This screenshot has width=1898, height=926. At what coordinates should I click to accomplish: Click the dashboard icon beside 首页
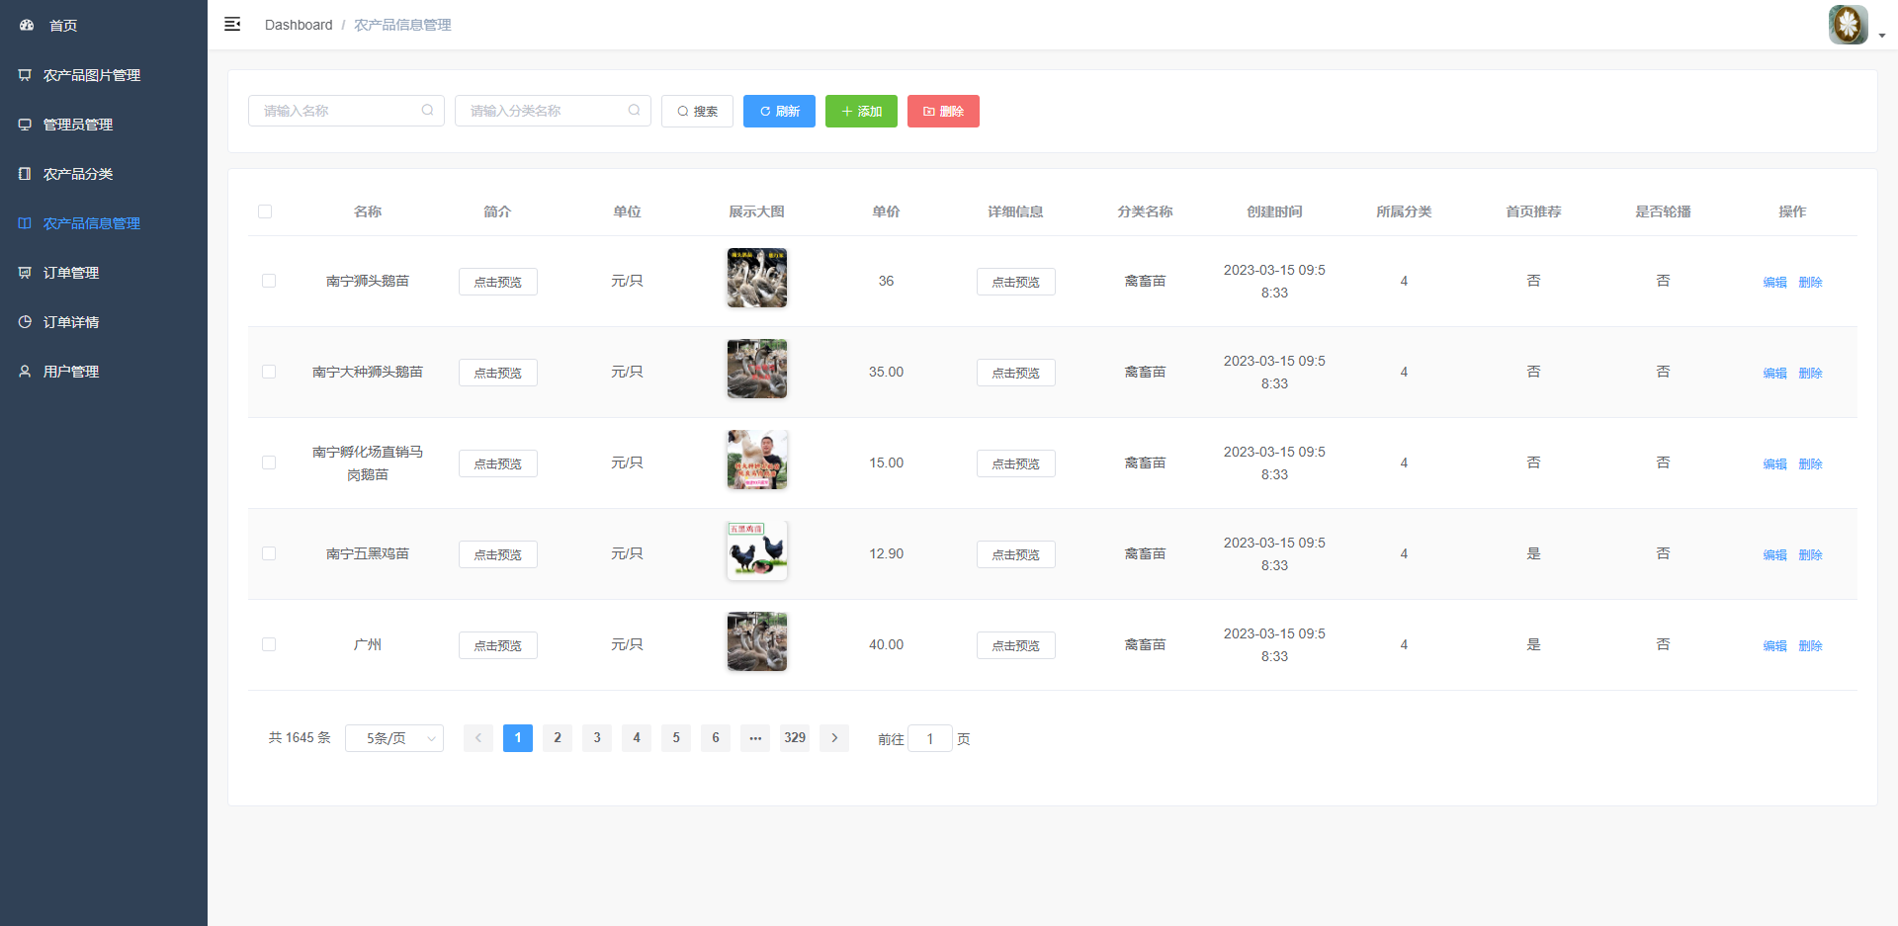point(27,25)
